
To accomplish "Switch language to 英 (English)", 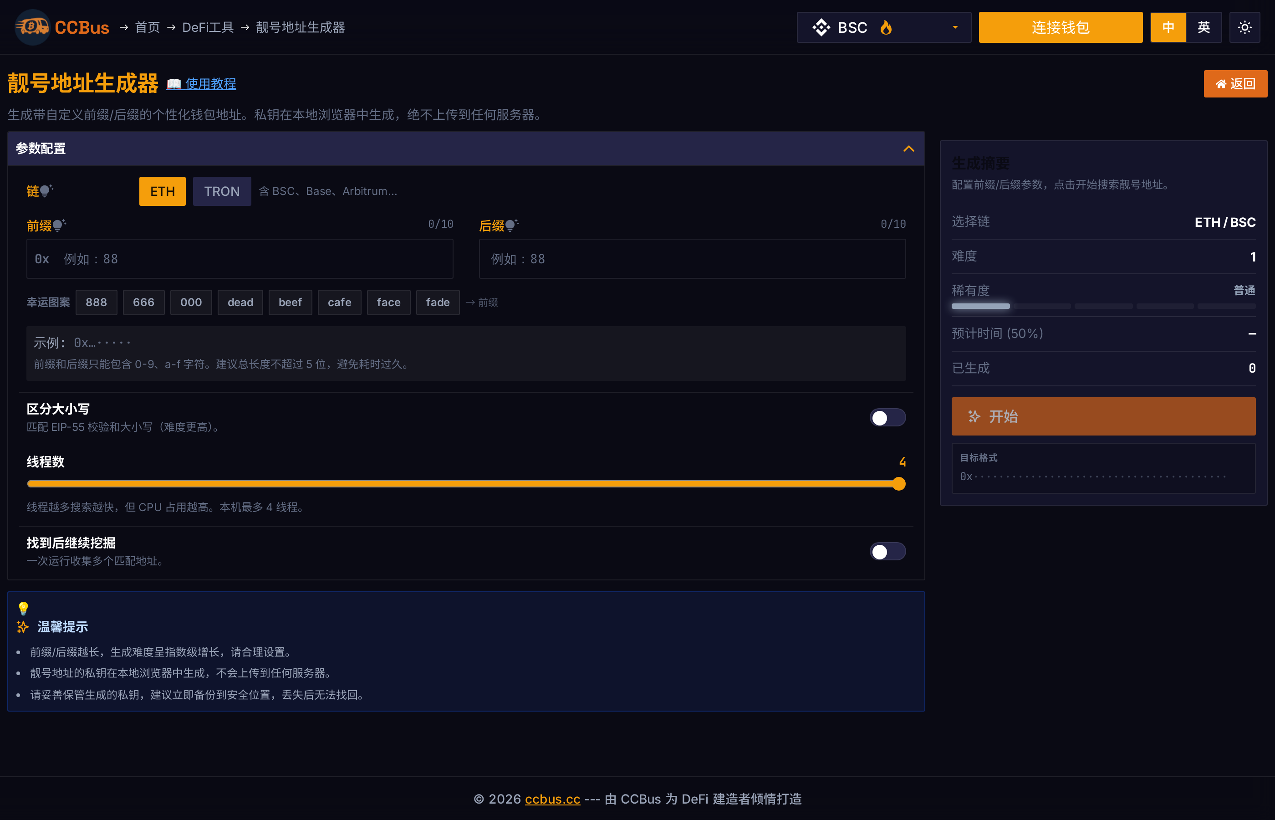I will [x=1204, y=27].
